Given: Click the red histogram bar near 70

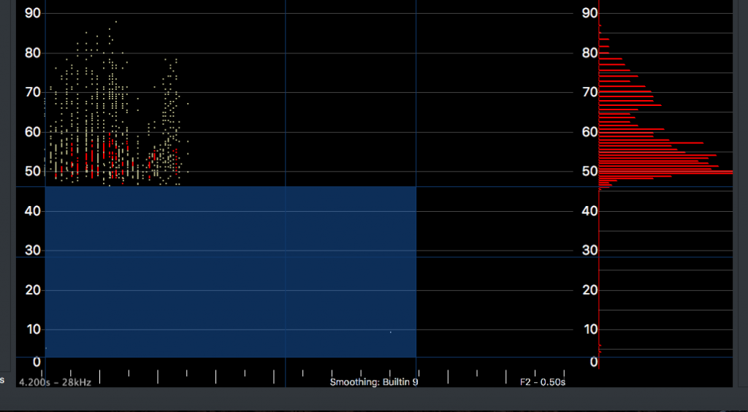Looking at the screenshot, I should point(625,91).
